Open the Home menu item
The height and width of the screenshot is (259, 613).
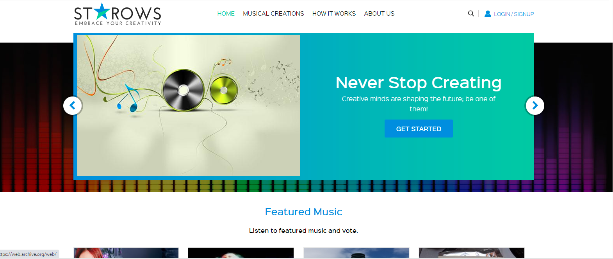[226, 14]
